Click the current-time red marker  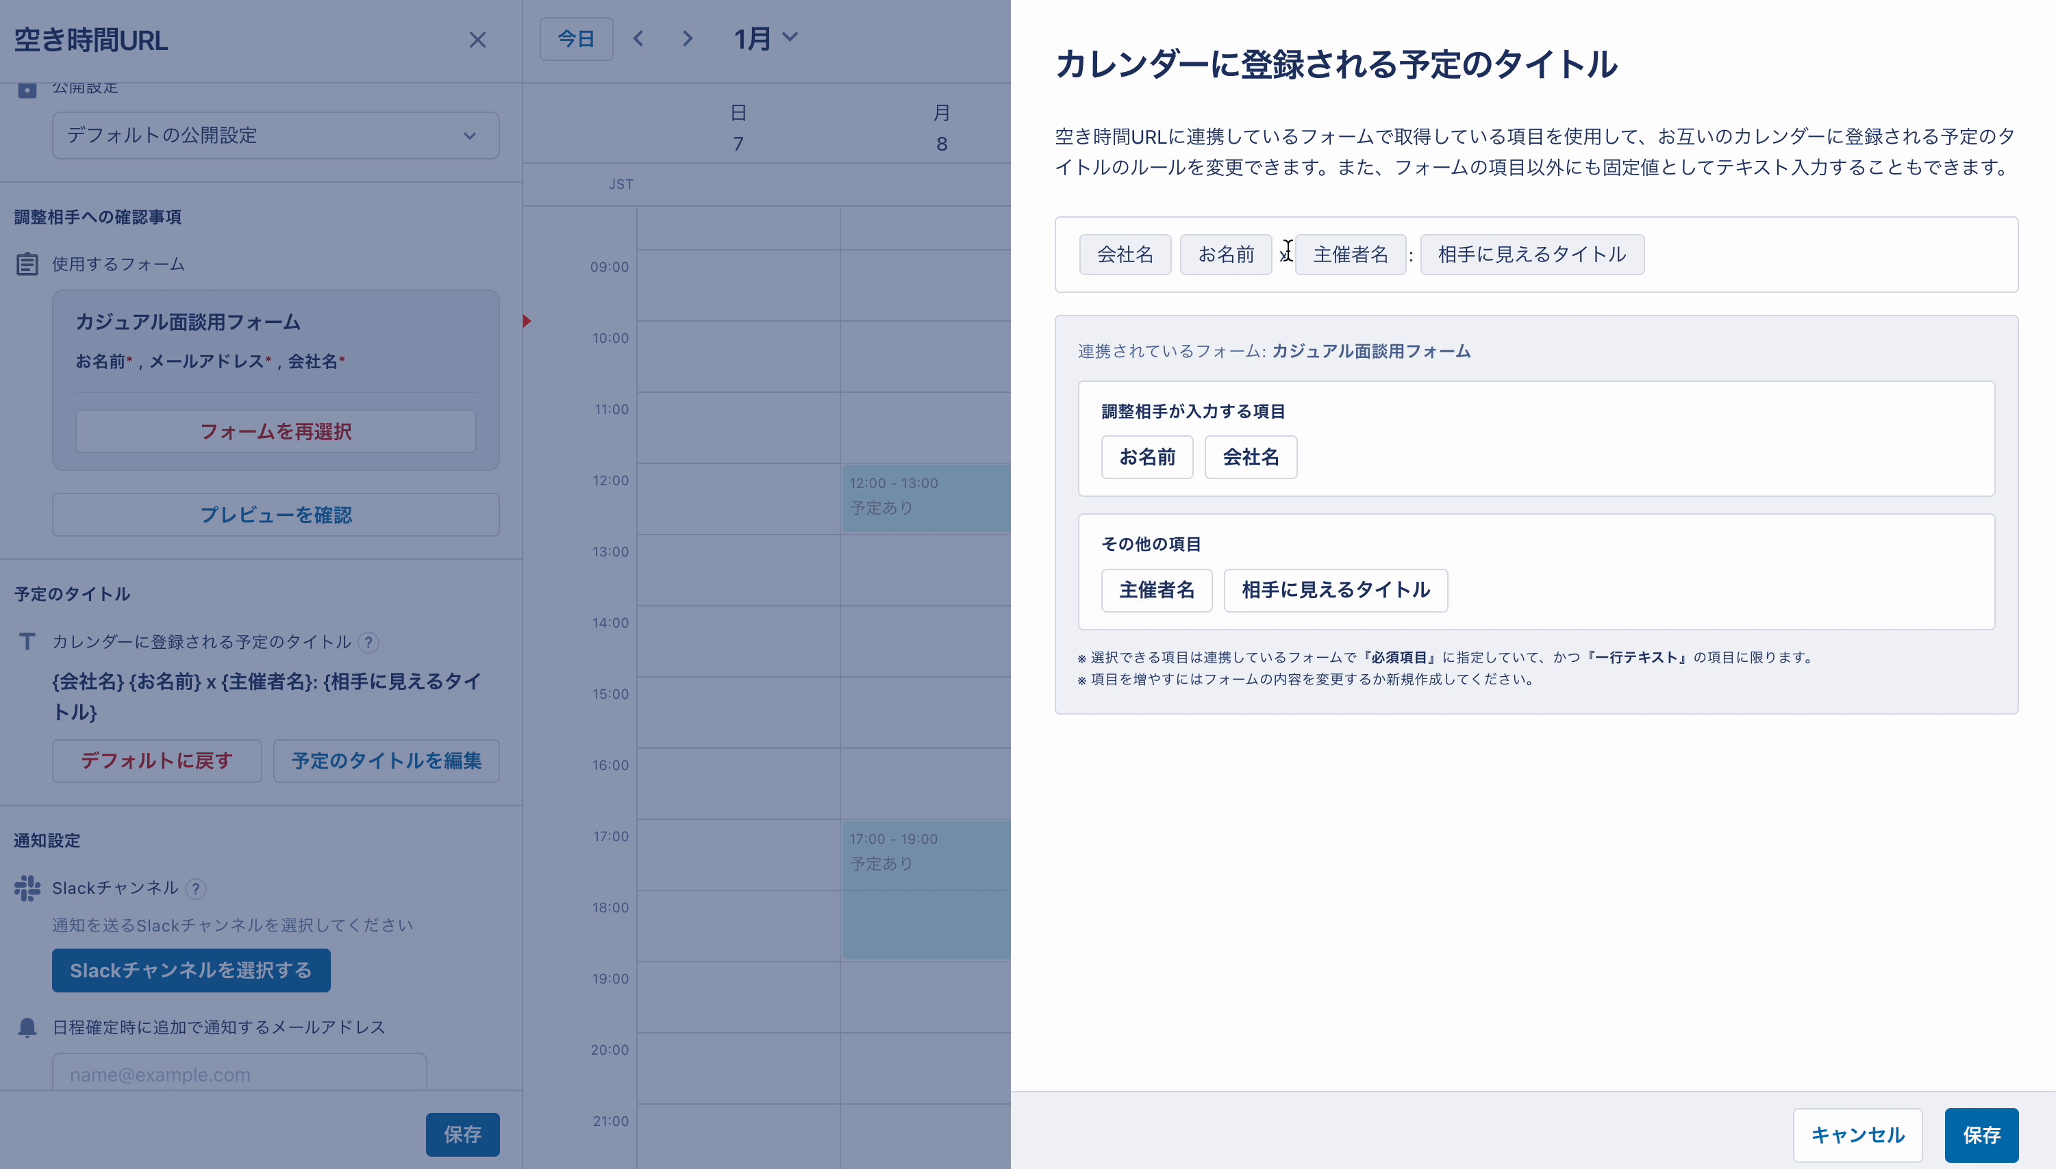coord(527,321)
